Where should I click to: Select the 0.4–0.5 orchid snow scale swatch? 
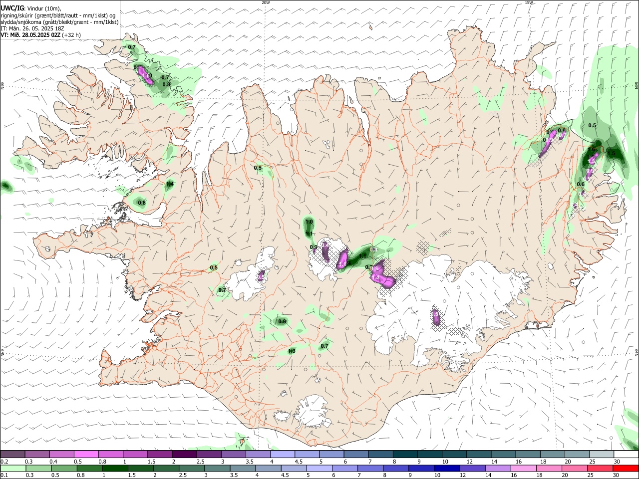tap(61, 455)
